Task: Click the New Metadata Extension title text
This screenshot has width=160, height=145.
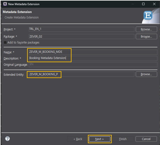Action: (x=24, y=4)
